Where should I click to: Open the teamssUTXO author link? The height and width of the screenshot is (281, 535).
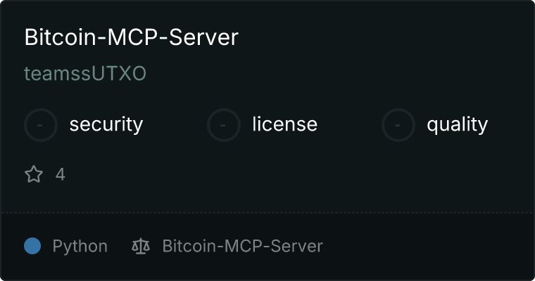[x=85, y=73]
